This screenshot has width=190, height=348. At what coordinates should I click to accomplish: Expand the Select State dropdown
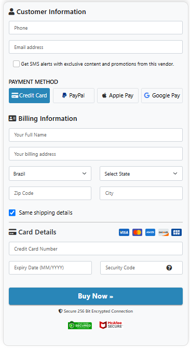[x=141, y=173]
